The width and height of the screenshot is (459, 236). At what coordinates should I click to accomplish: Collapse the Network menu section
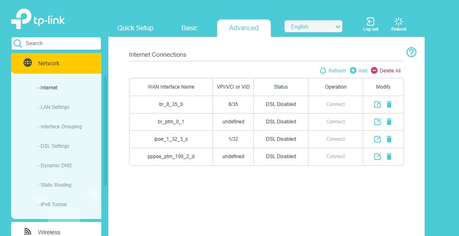pos(56,63)
